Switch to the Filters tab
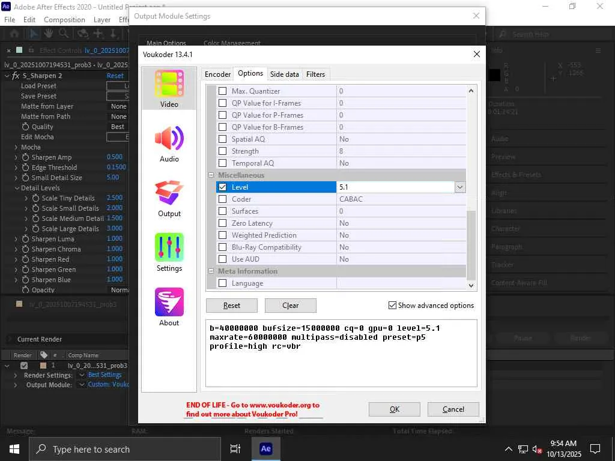The image size is (615, 461). tap(315, 74)
